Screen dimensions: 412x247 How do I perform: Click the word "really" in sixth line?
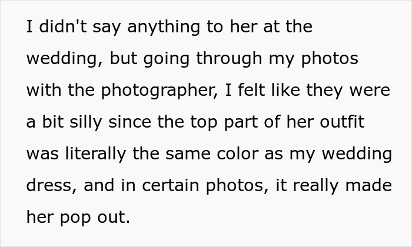(x=315, y=186)
